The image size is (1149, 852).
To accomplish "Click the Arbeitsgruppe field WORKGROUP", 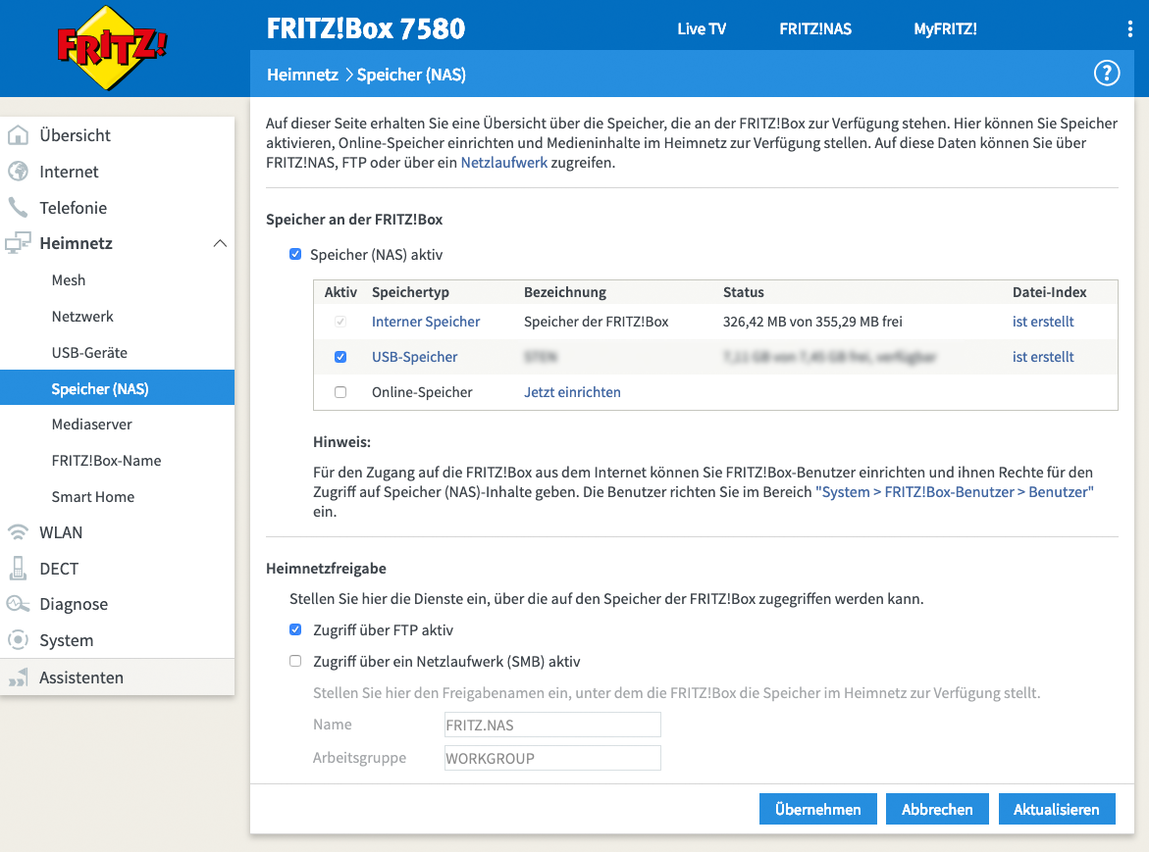I will [x=552, y=758].
